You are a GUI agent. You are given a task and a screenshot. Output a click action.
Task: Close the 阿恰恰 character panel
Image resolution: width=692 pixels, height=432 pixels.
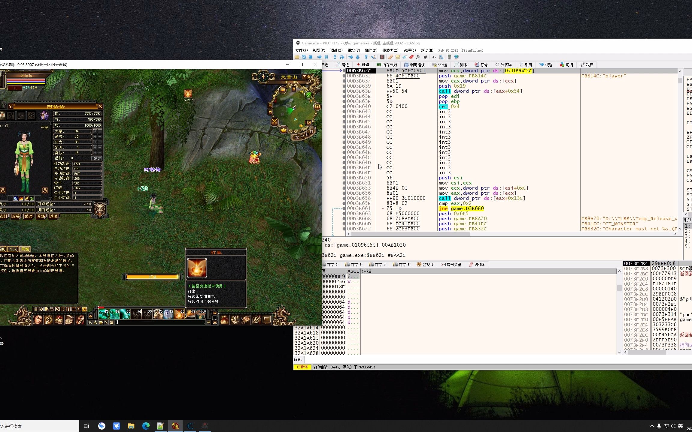[x=100, y=106]
